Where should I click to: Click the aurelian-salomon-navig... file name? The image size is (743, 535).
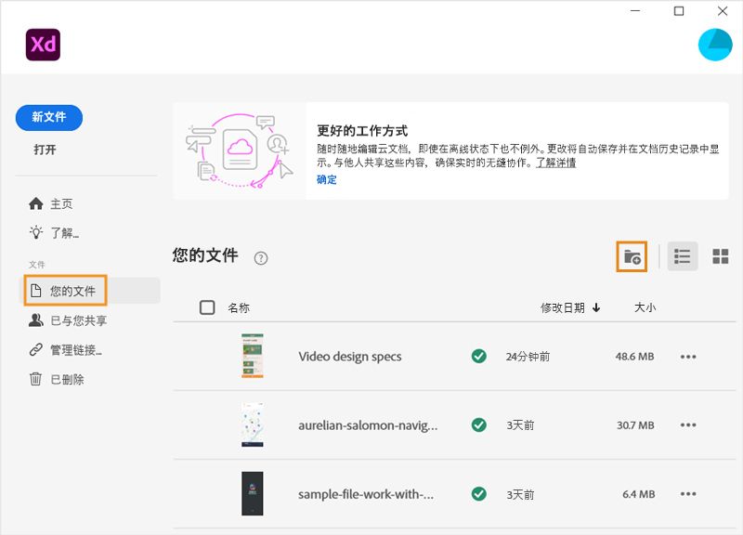[368, 425]
